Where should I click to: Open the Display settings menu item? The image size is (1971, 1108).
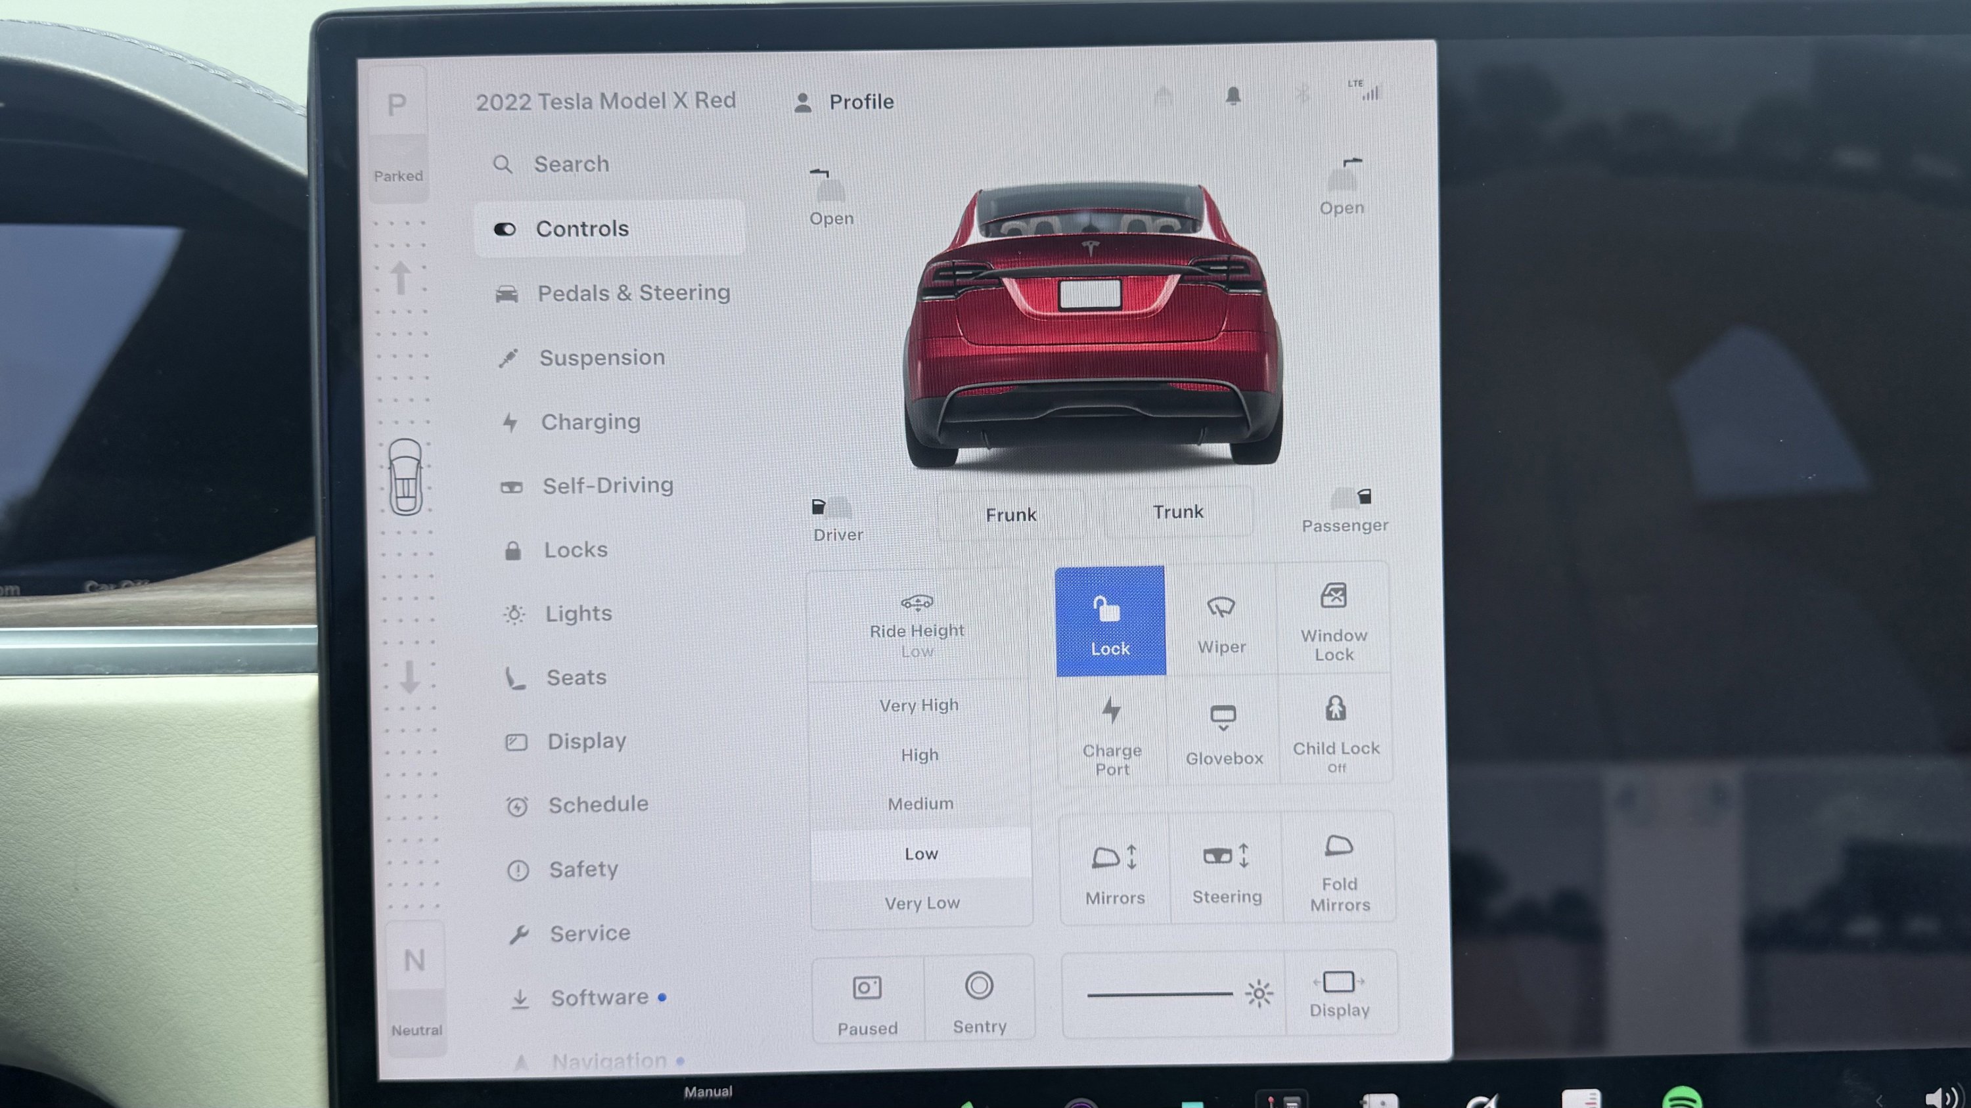click(x=566, y=741)
